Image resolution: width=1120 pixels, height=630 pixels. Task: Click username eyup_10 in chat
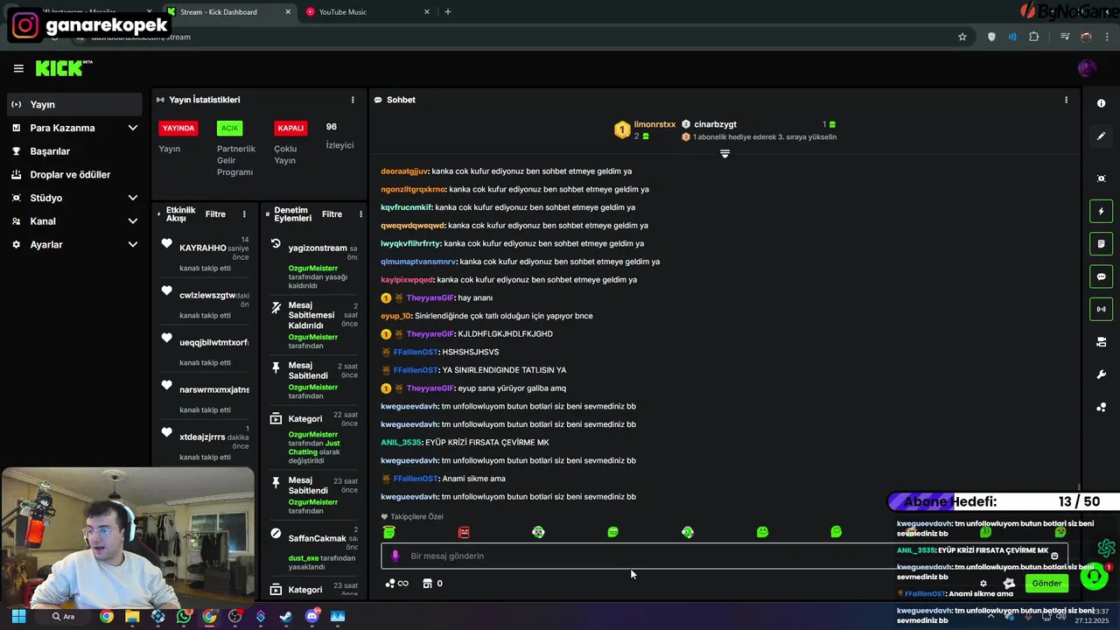396,316
